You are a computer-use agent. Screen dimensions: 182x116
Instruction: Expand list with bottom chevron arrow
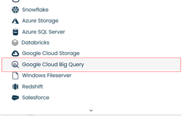(91, 111)
